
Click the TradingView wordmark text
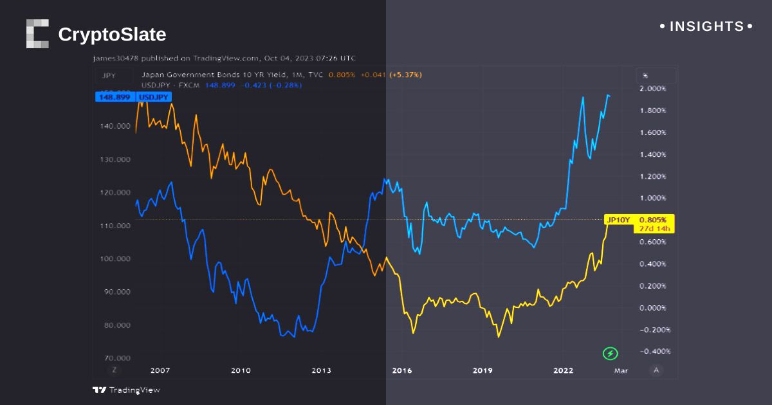pos(134,390)
